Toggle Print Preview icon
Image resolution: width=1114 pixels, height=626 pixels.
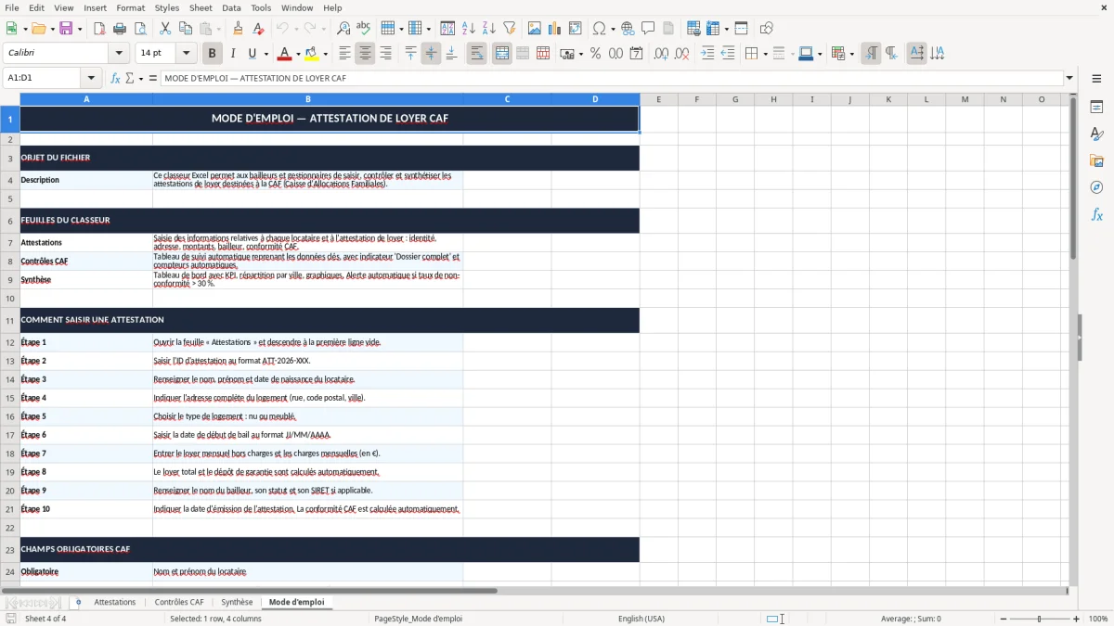coord(140,29)
